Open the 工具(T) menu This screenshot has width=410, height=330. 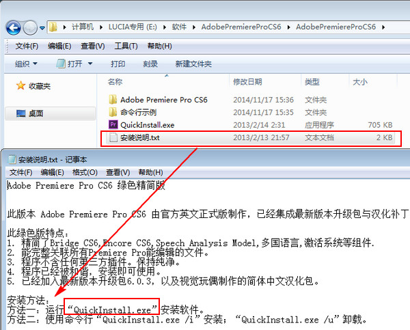tap(126, 46)
